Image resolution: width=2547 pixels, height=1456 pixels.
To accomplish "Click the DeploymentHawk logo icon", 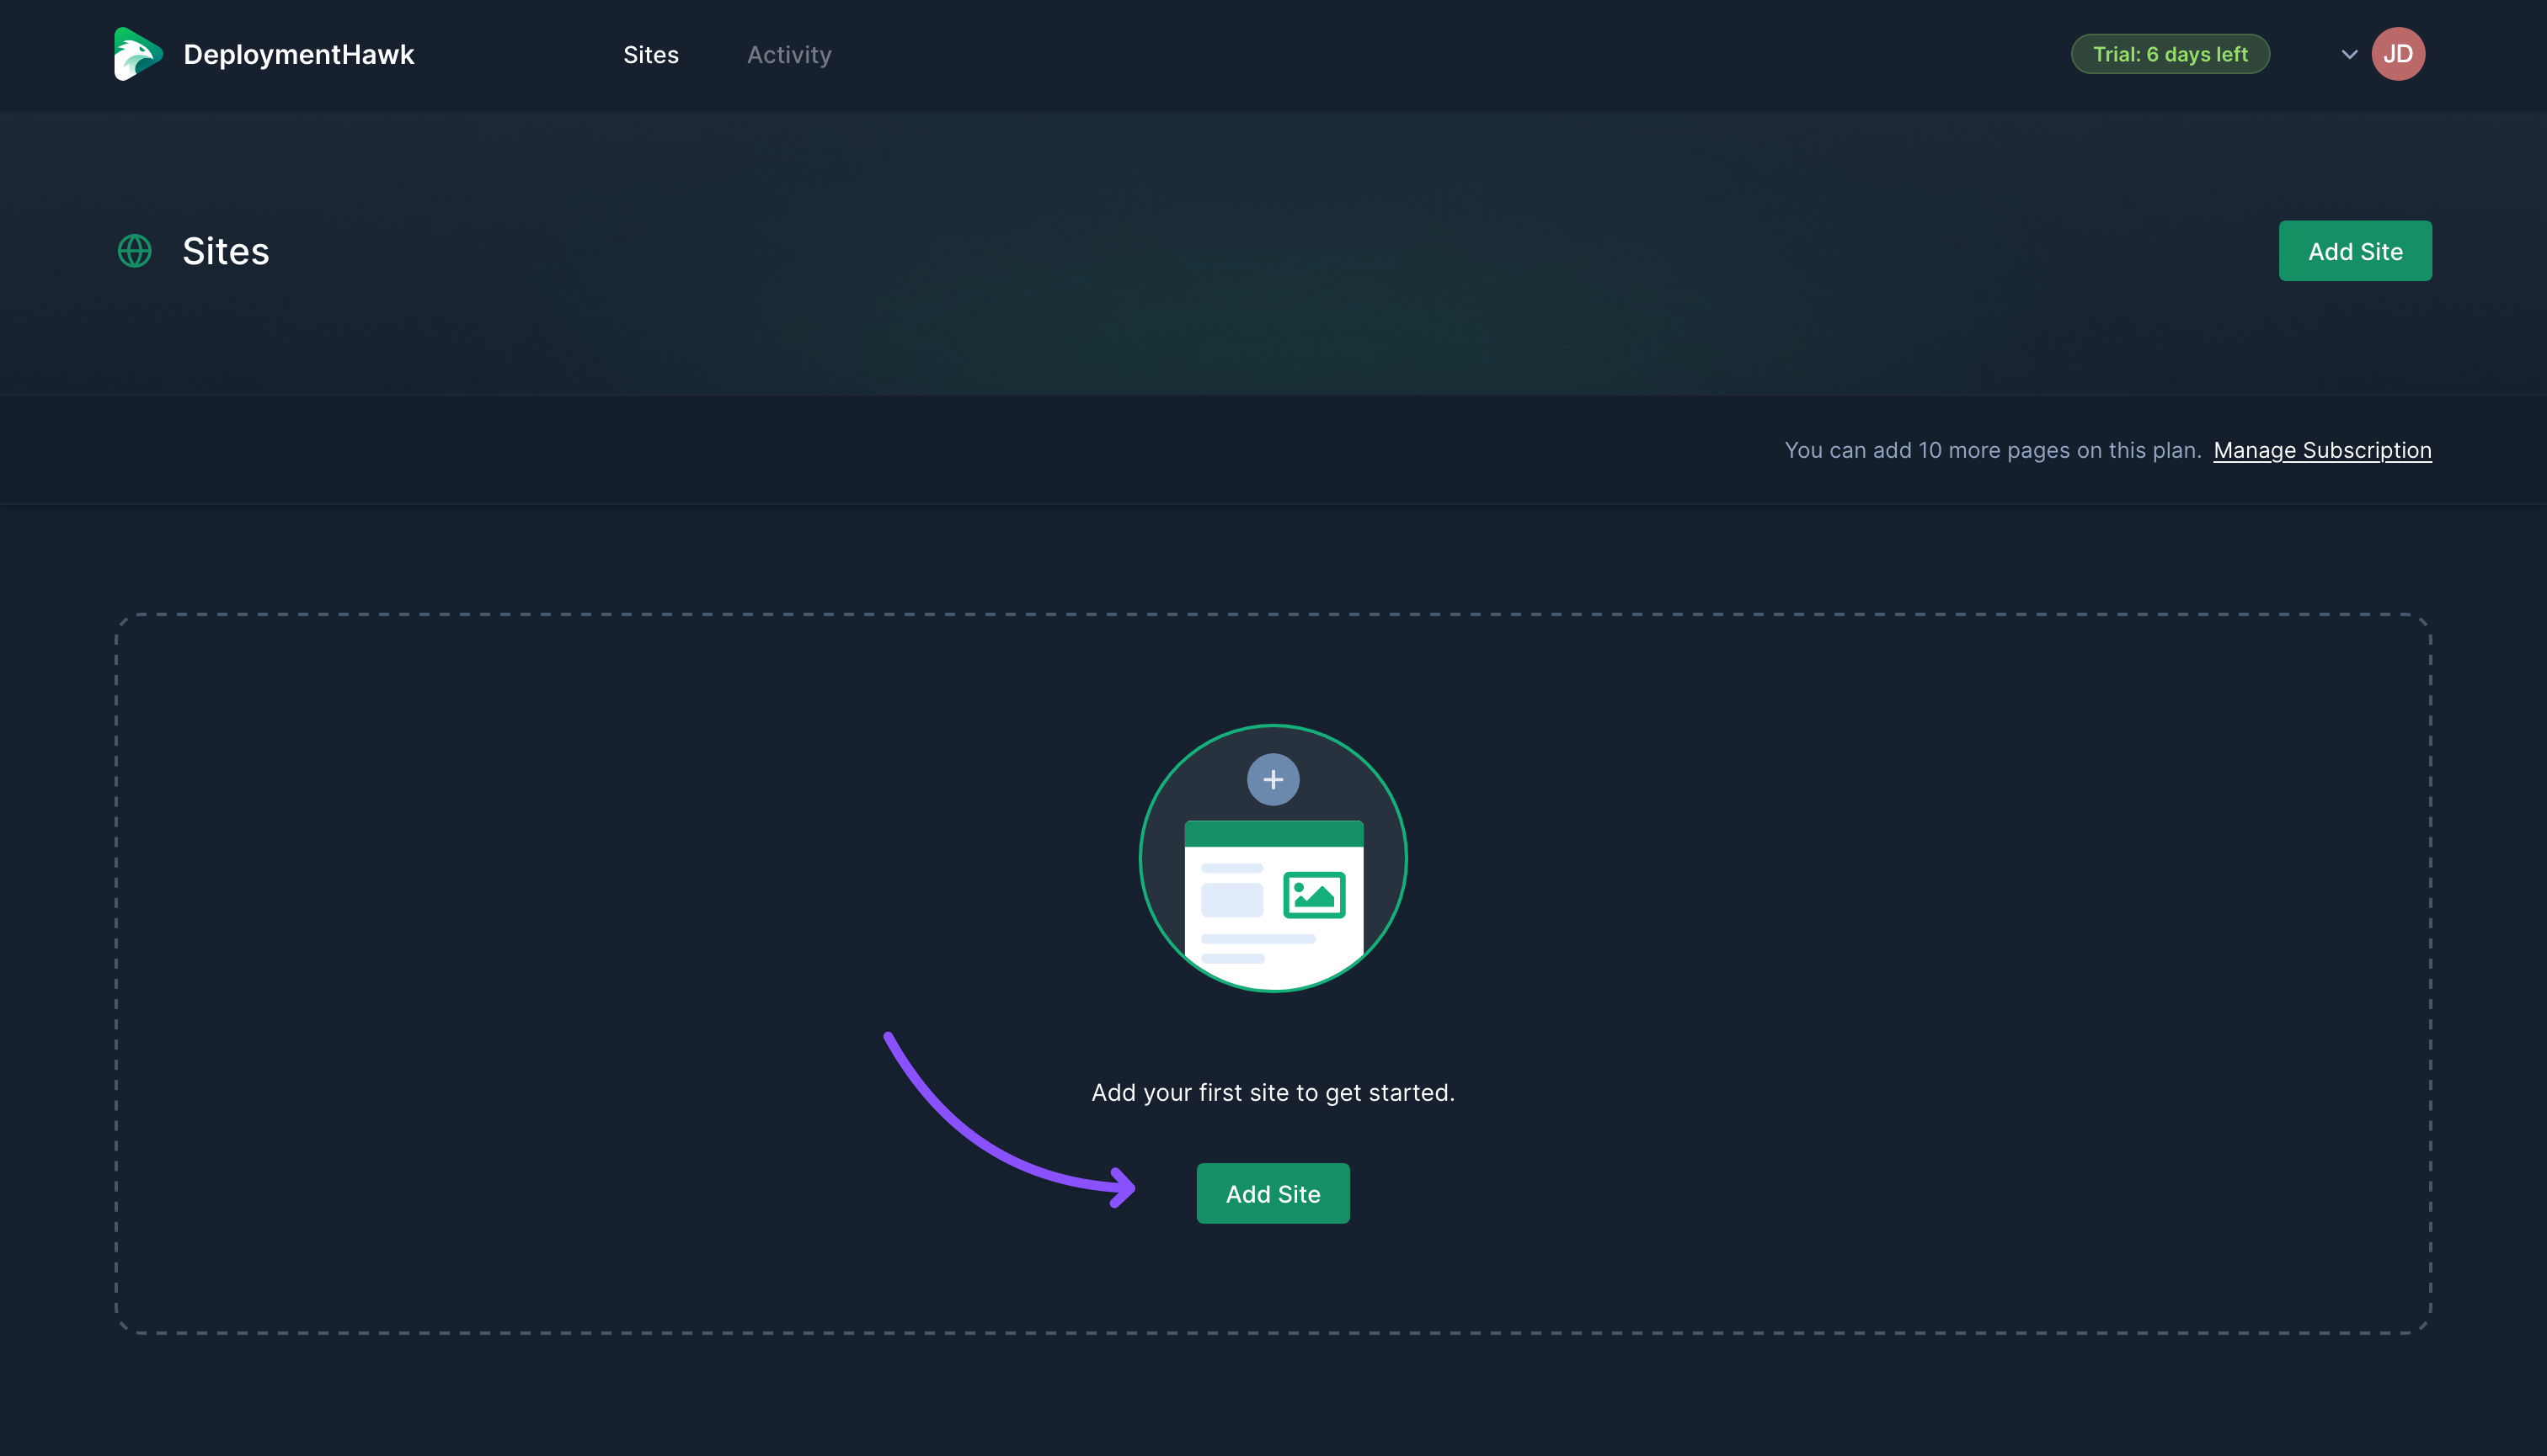I will click(x=138, y=52).
